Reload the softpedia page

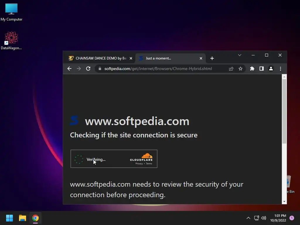(x=88, y=69)
